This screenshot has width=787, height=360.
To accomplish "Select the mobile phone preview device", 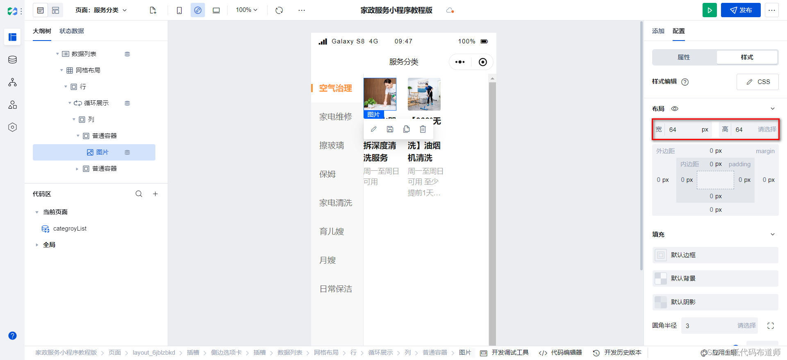I will (179, 10).
